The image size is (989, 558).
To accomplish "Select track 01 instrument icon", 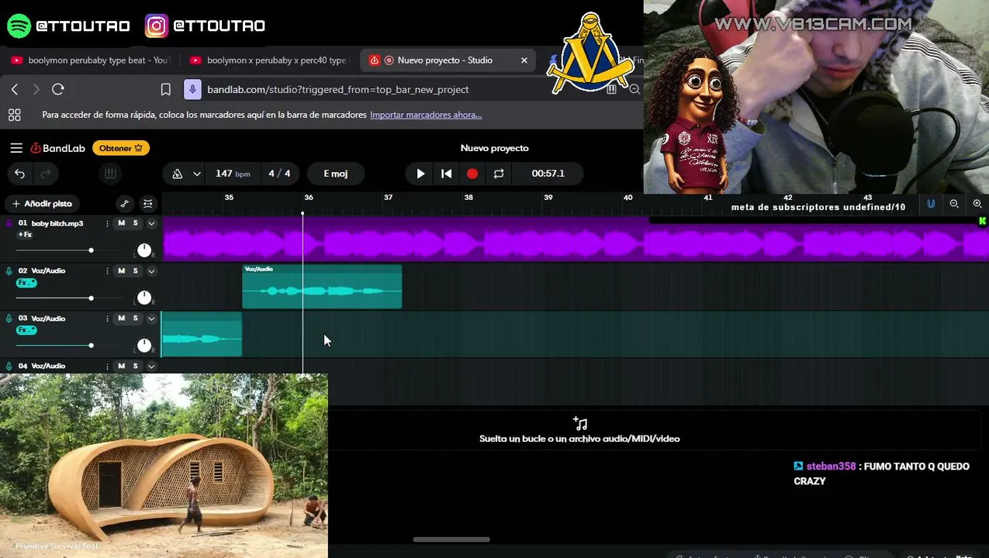I will [9, 223].
